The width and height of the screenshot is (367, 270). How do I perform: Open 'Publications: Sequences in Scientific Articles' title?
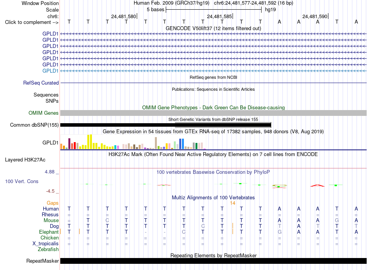pyautogui.click(x=213, y=89)
